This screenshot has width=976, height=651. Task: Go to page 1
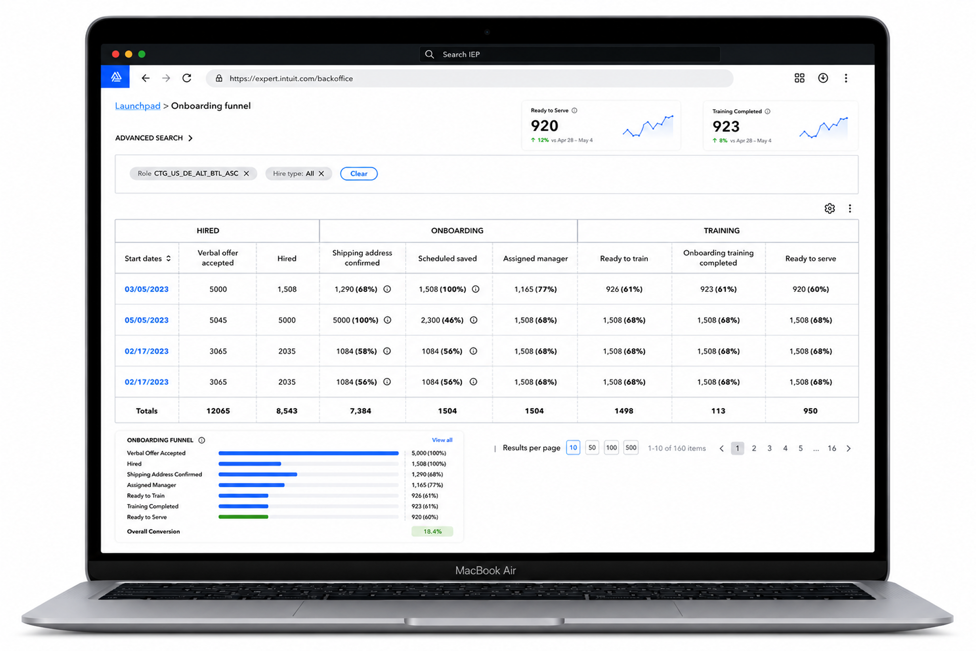(x=737, y=448)
